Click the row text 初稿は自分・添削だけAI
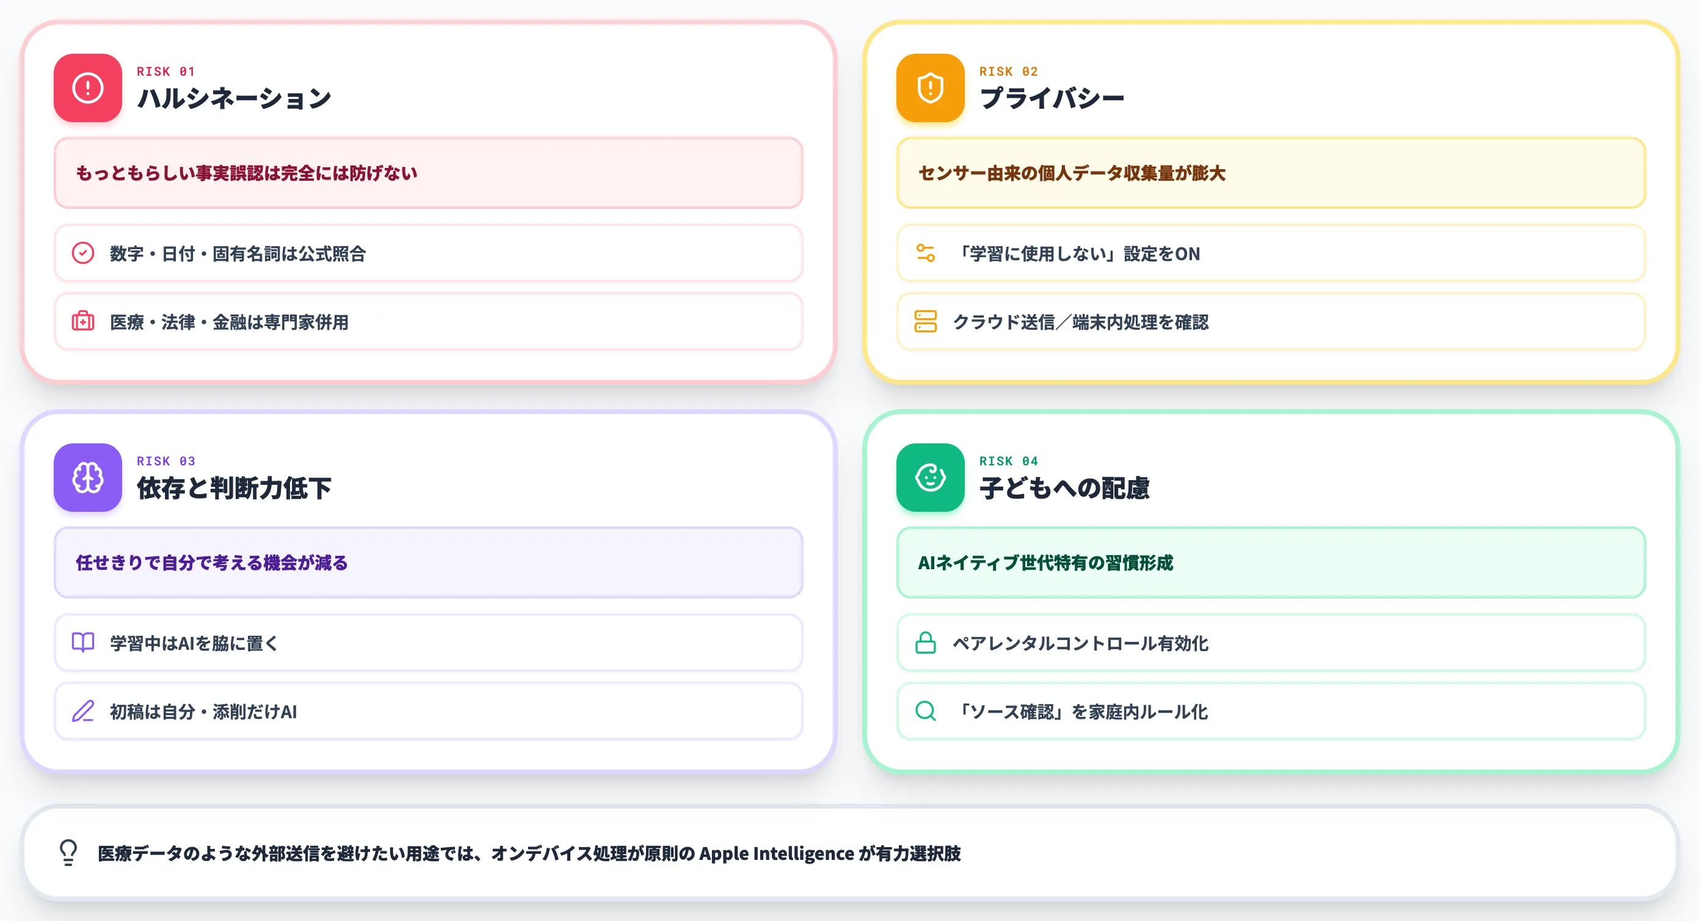Image resolution: width=1700 pixels, height=921 pixels. click(203, 712)
